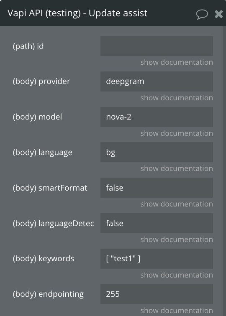Viewport: 226px width, 316px height.
Task: Open the comment bubble icon
Action: [202, 14]
